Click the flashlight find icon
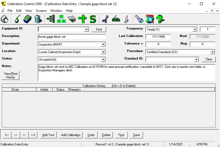 pos(139,19)
